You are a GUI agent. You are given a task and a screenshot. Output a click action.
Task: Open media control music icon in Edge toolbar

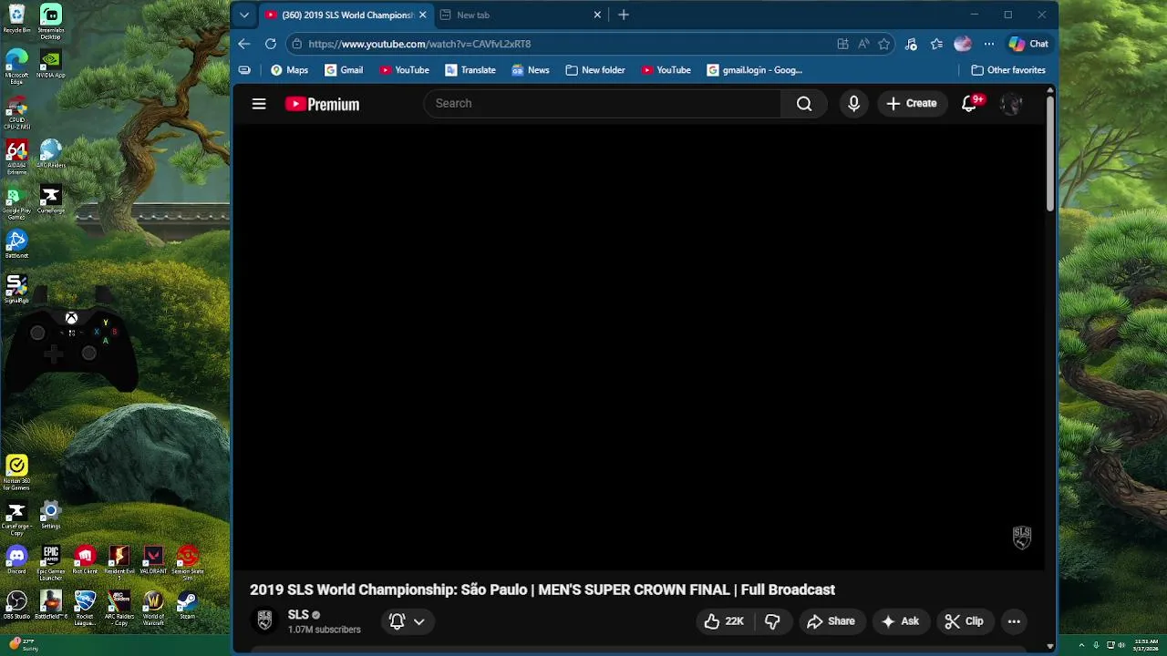click(x=912, y=44)
